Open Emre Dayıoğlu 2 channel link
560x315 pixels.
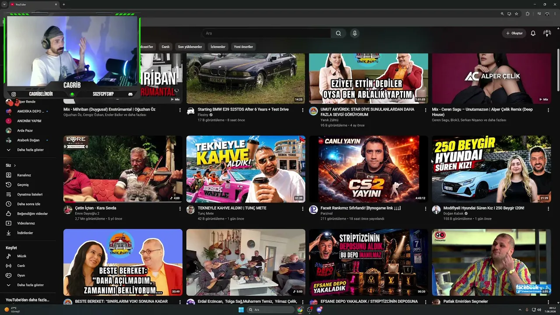click(87, 213)
